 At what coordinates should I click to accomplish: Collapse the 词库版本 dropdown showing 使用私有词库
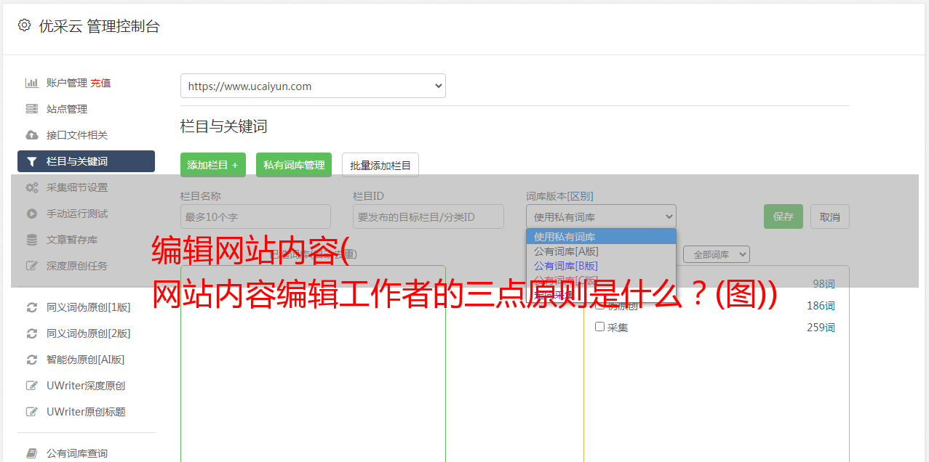[x=601, y=216]
